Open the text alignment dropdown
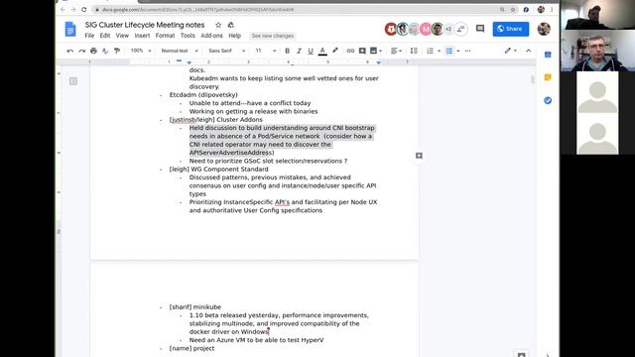 click(396, 51)
